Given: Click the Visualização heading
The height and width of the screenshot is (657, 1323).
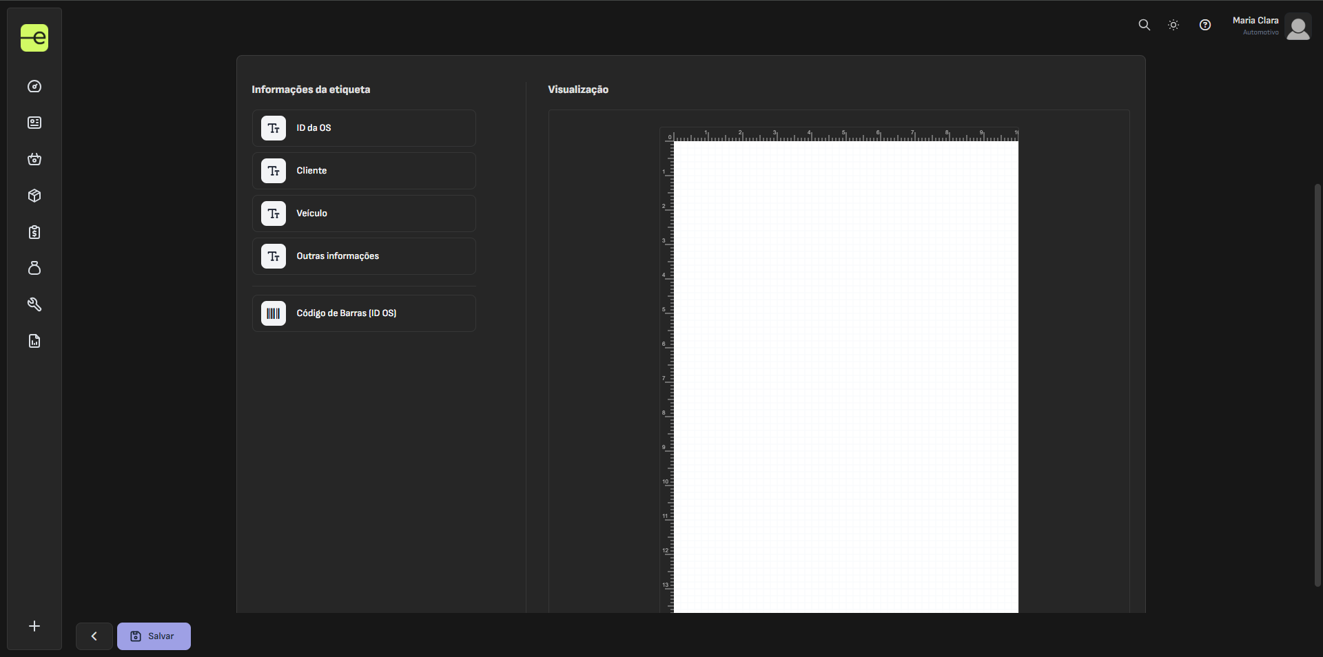Looking at the screenshot, I should 578,90.
